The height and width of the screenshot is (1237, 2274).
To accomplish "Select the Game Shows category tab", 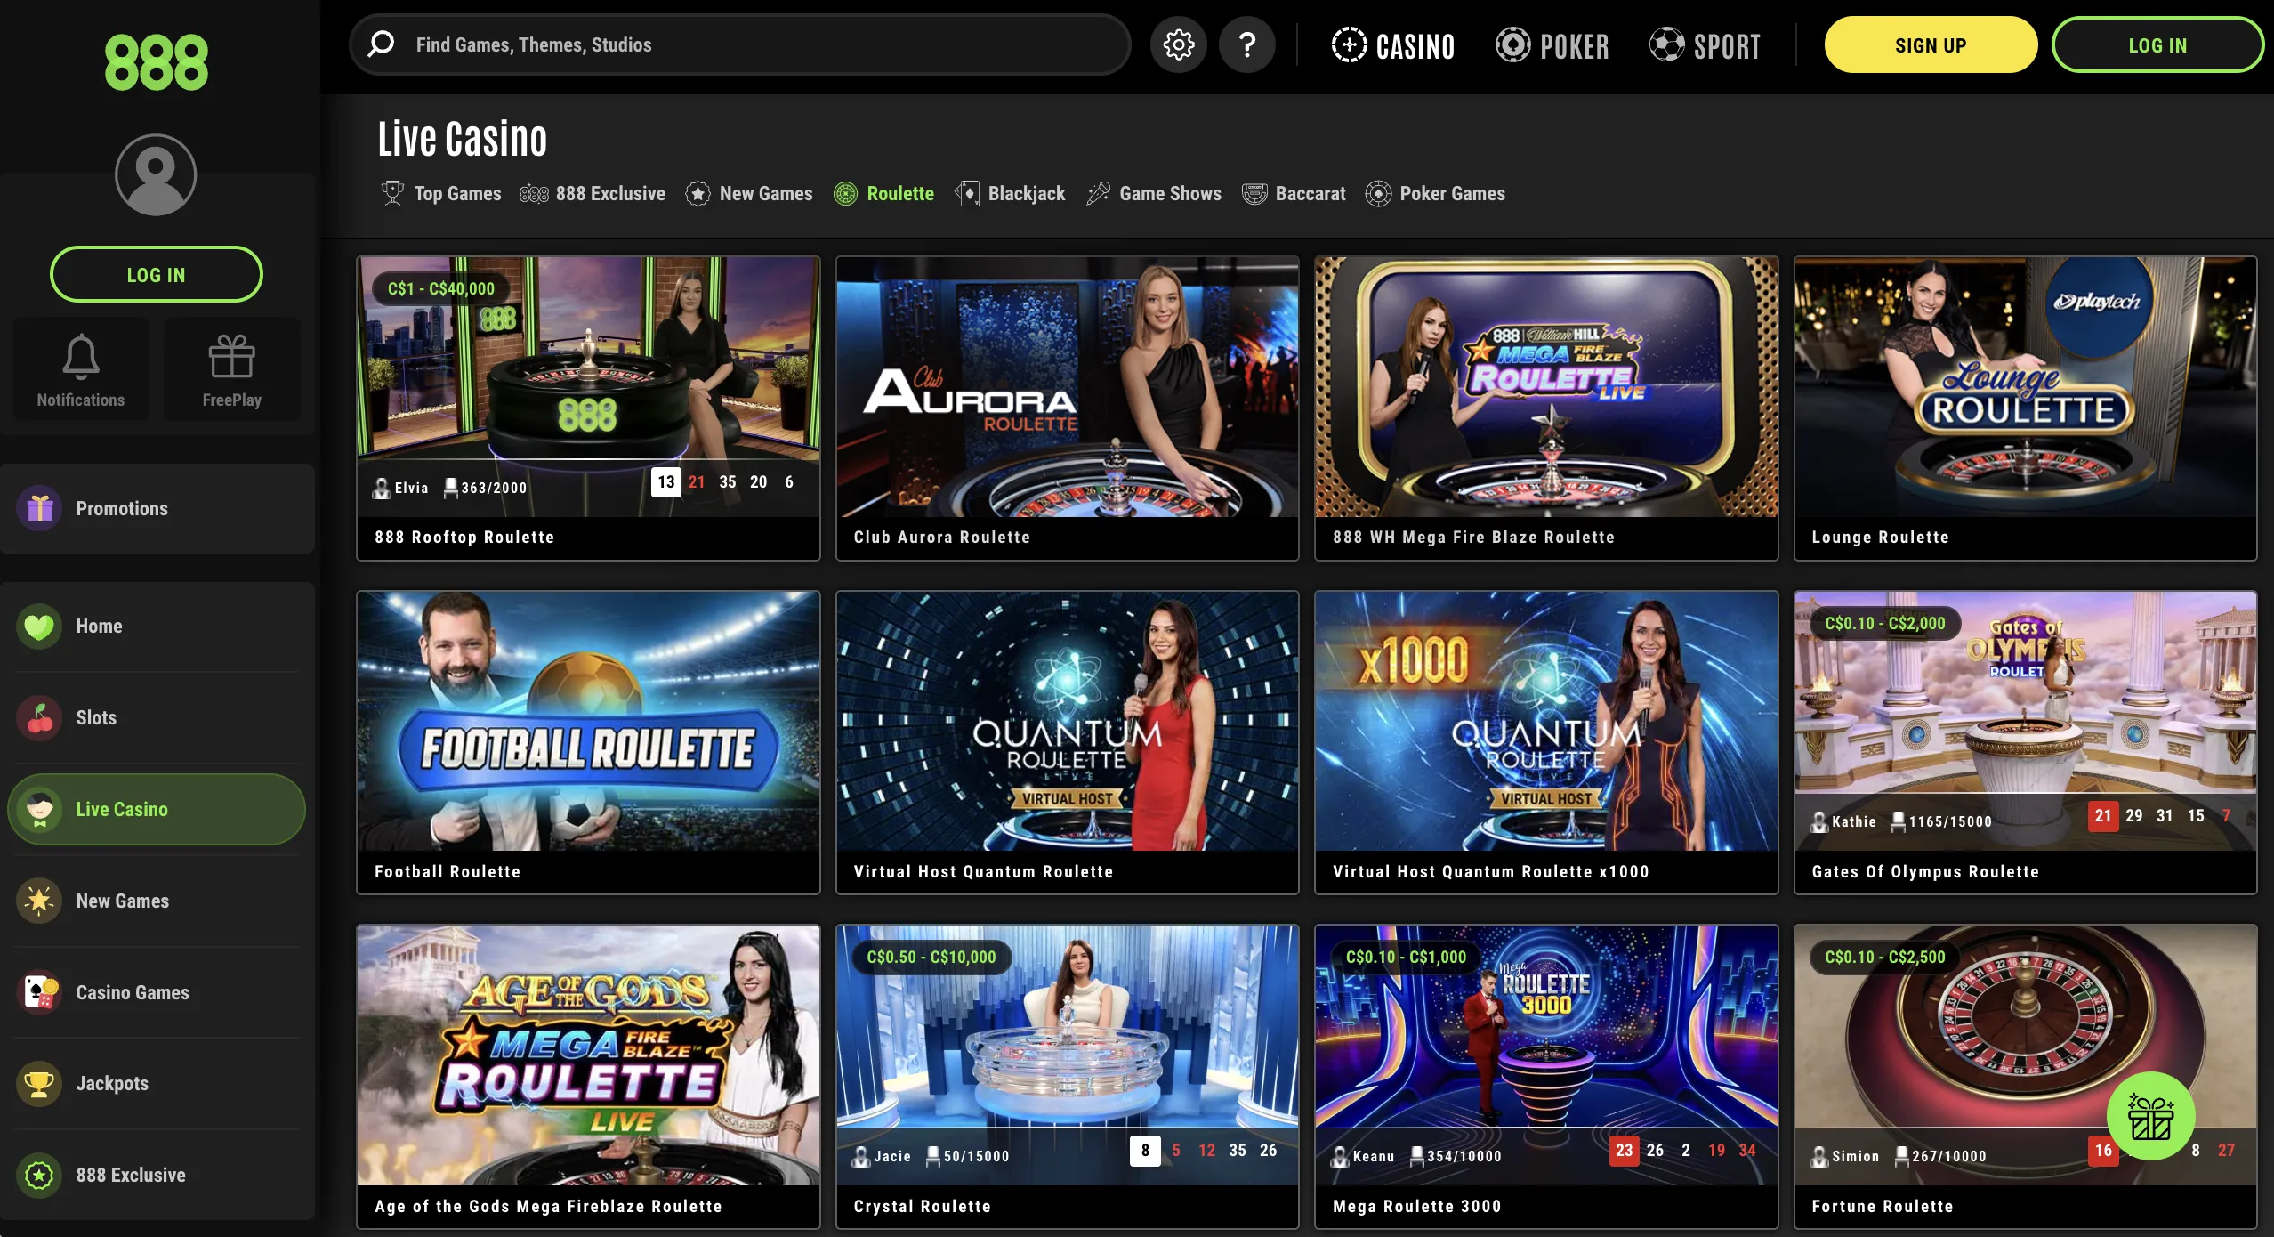I will [x=1154, y=193].
